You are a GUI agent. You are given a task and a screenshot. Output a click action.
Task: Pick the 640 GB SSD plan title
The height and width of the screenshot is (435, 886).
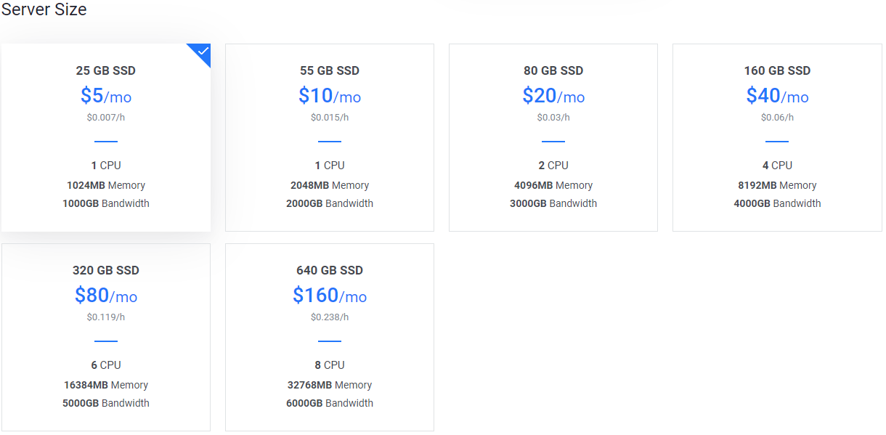(x=330, y=270)
